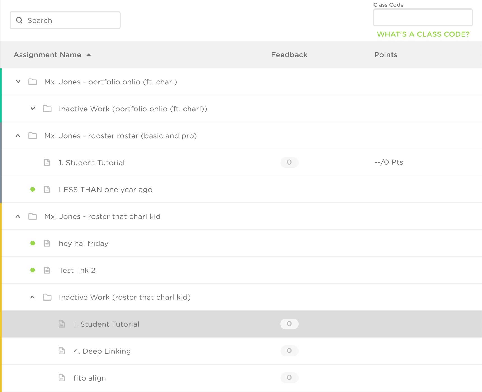Click folder icon beside rooster roster class
Image resolution: width=482 pixels, height=392 pixels.
click(33, 136)
